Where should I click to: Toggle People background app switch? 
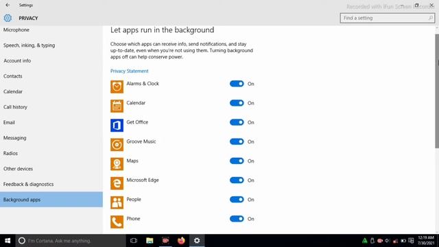point(237,200)
